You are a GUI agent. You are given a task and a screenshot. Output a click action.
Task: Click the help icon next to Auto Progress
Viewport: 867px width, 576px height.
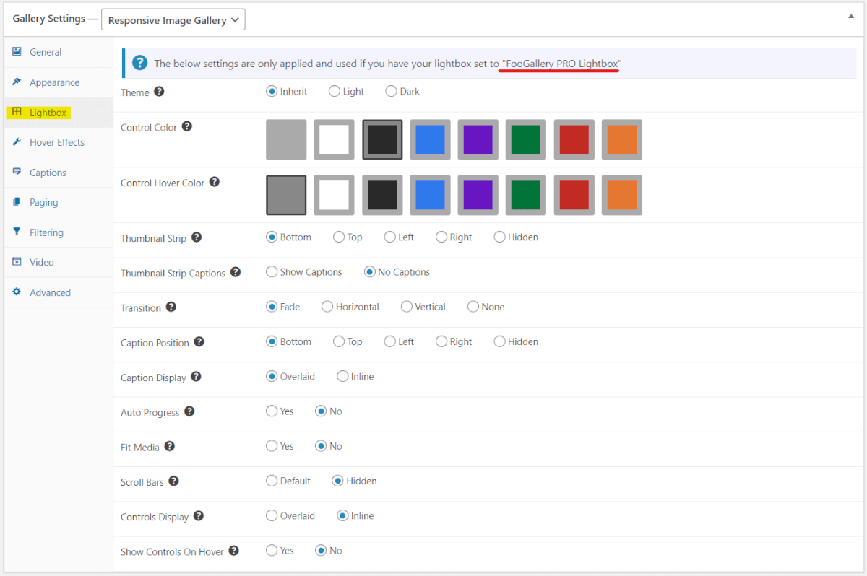pyautogui.click(x=189, y=411)
